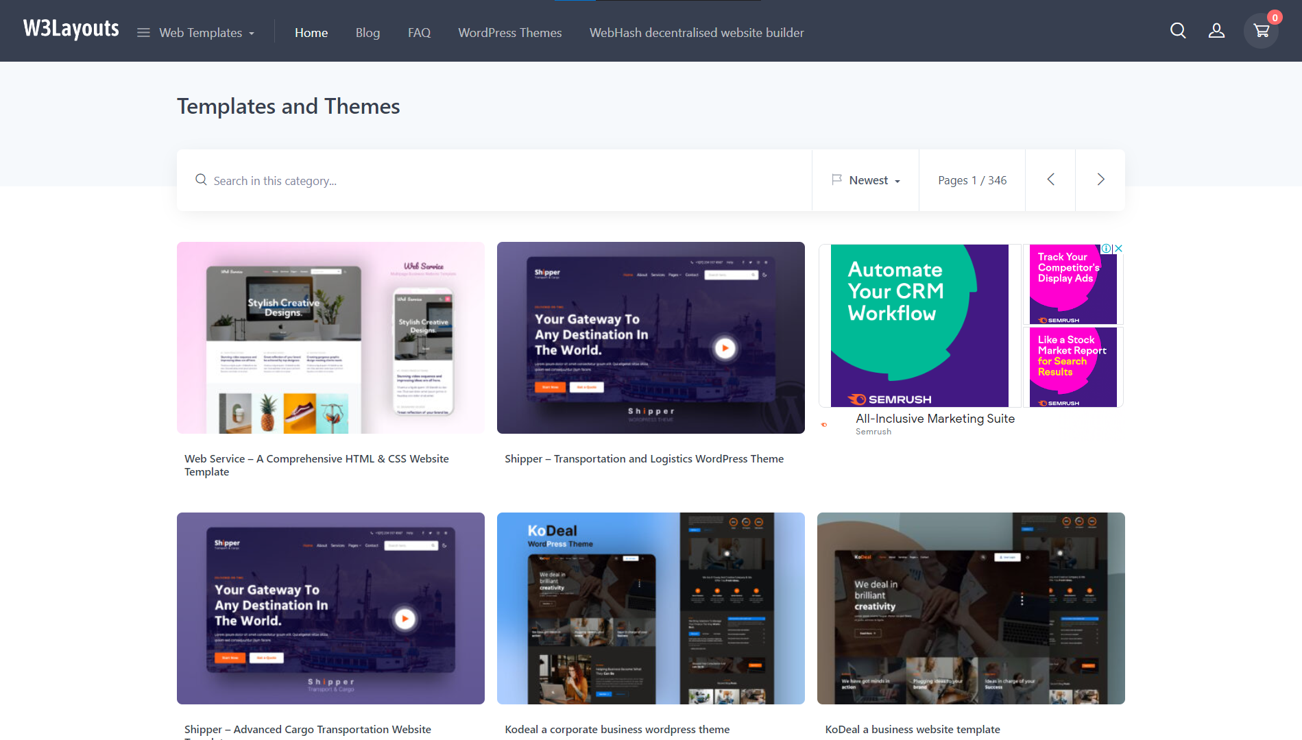Switch to the WordPress Themes menu item

[509, 32]
